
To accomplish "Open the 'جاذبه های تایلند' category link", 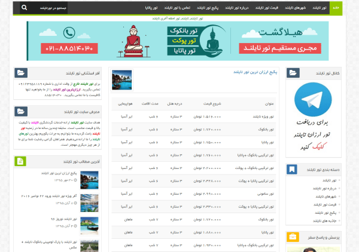I will (324, 221).
